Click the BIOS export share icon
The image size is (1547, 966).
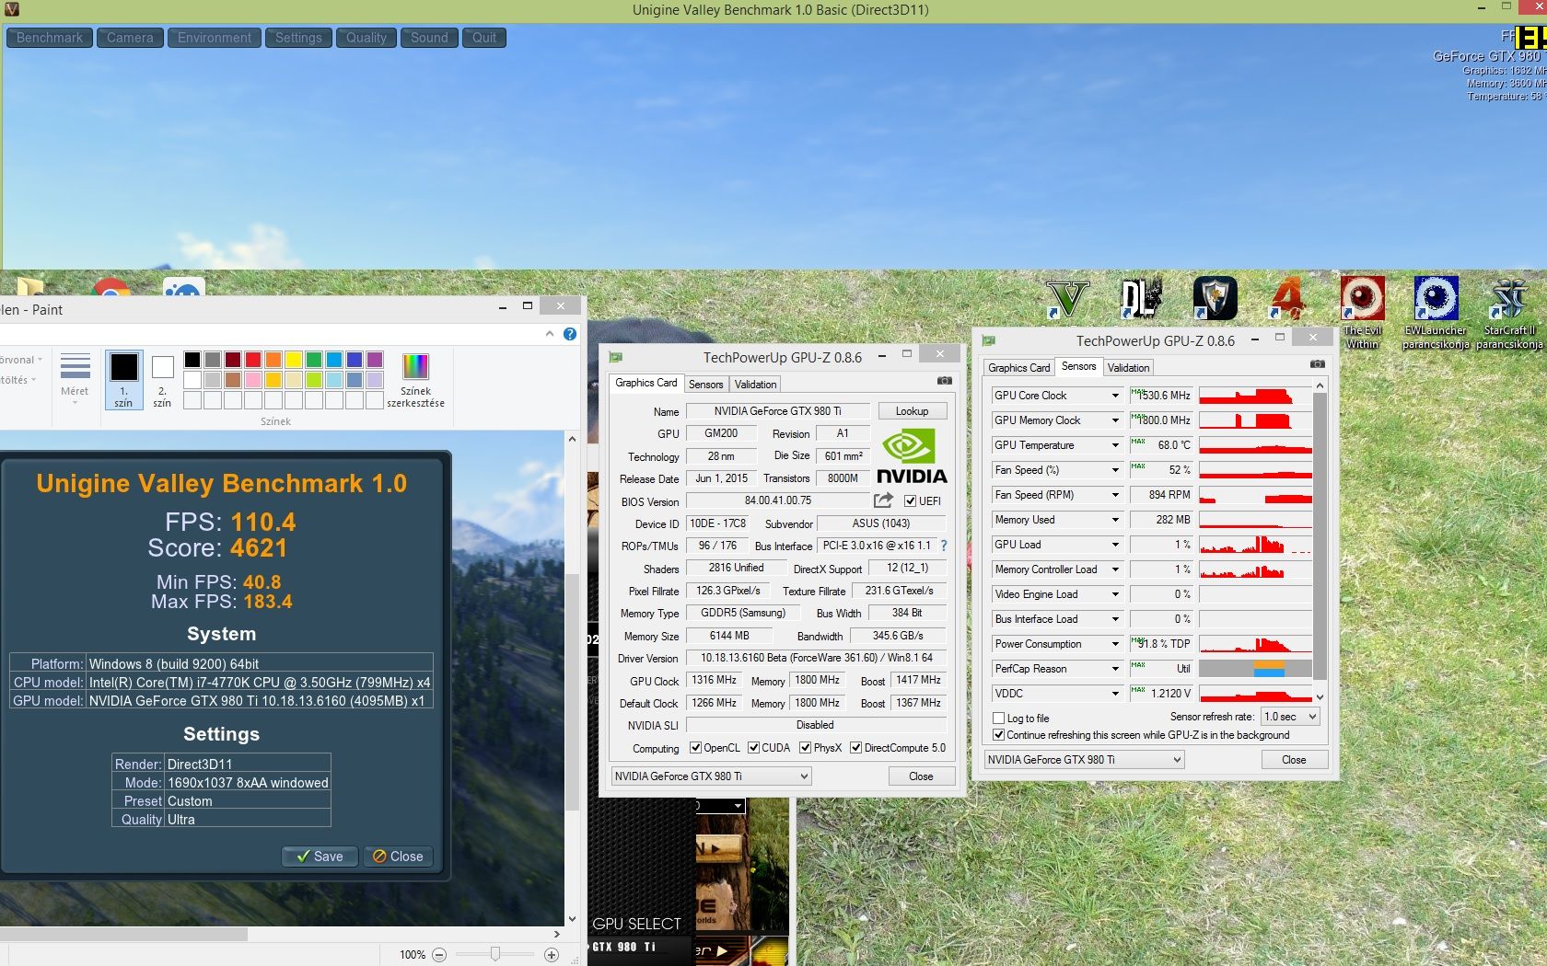click(883, 500)
